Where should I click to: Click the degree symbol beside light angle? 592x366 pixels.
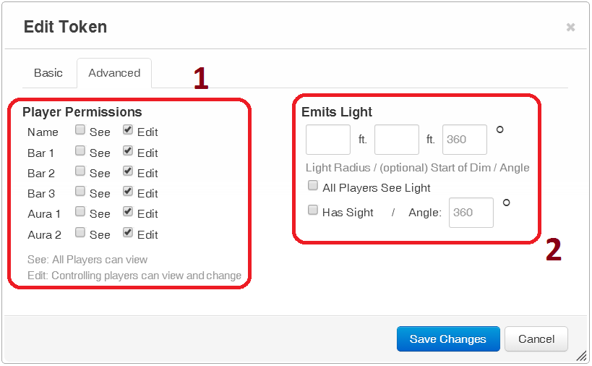click(x=499, y=130)
